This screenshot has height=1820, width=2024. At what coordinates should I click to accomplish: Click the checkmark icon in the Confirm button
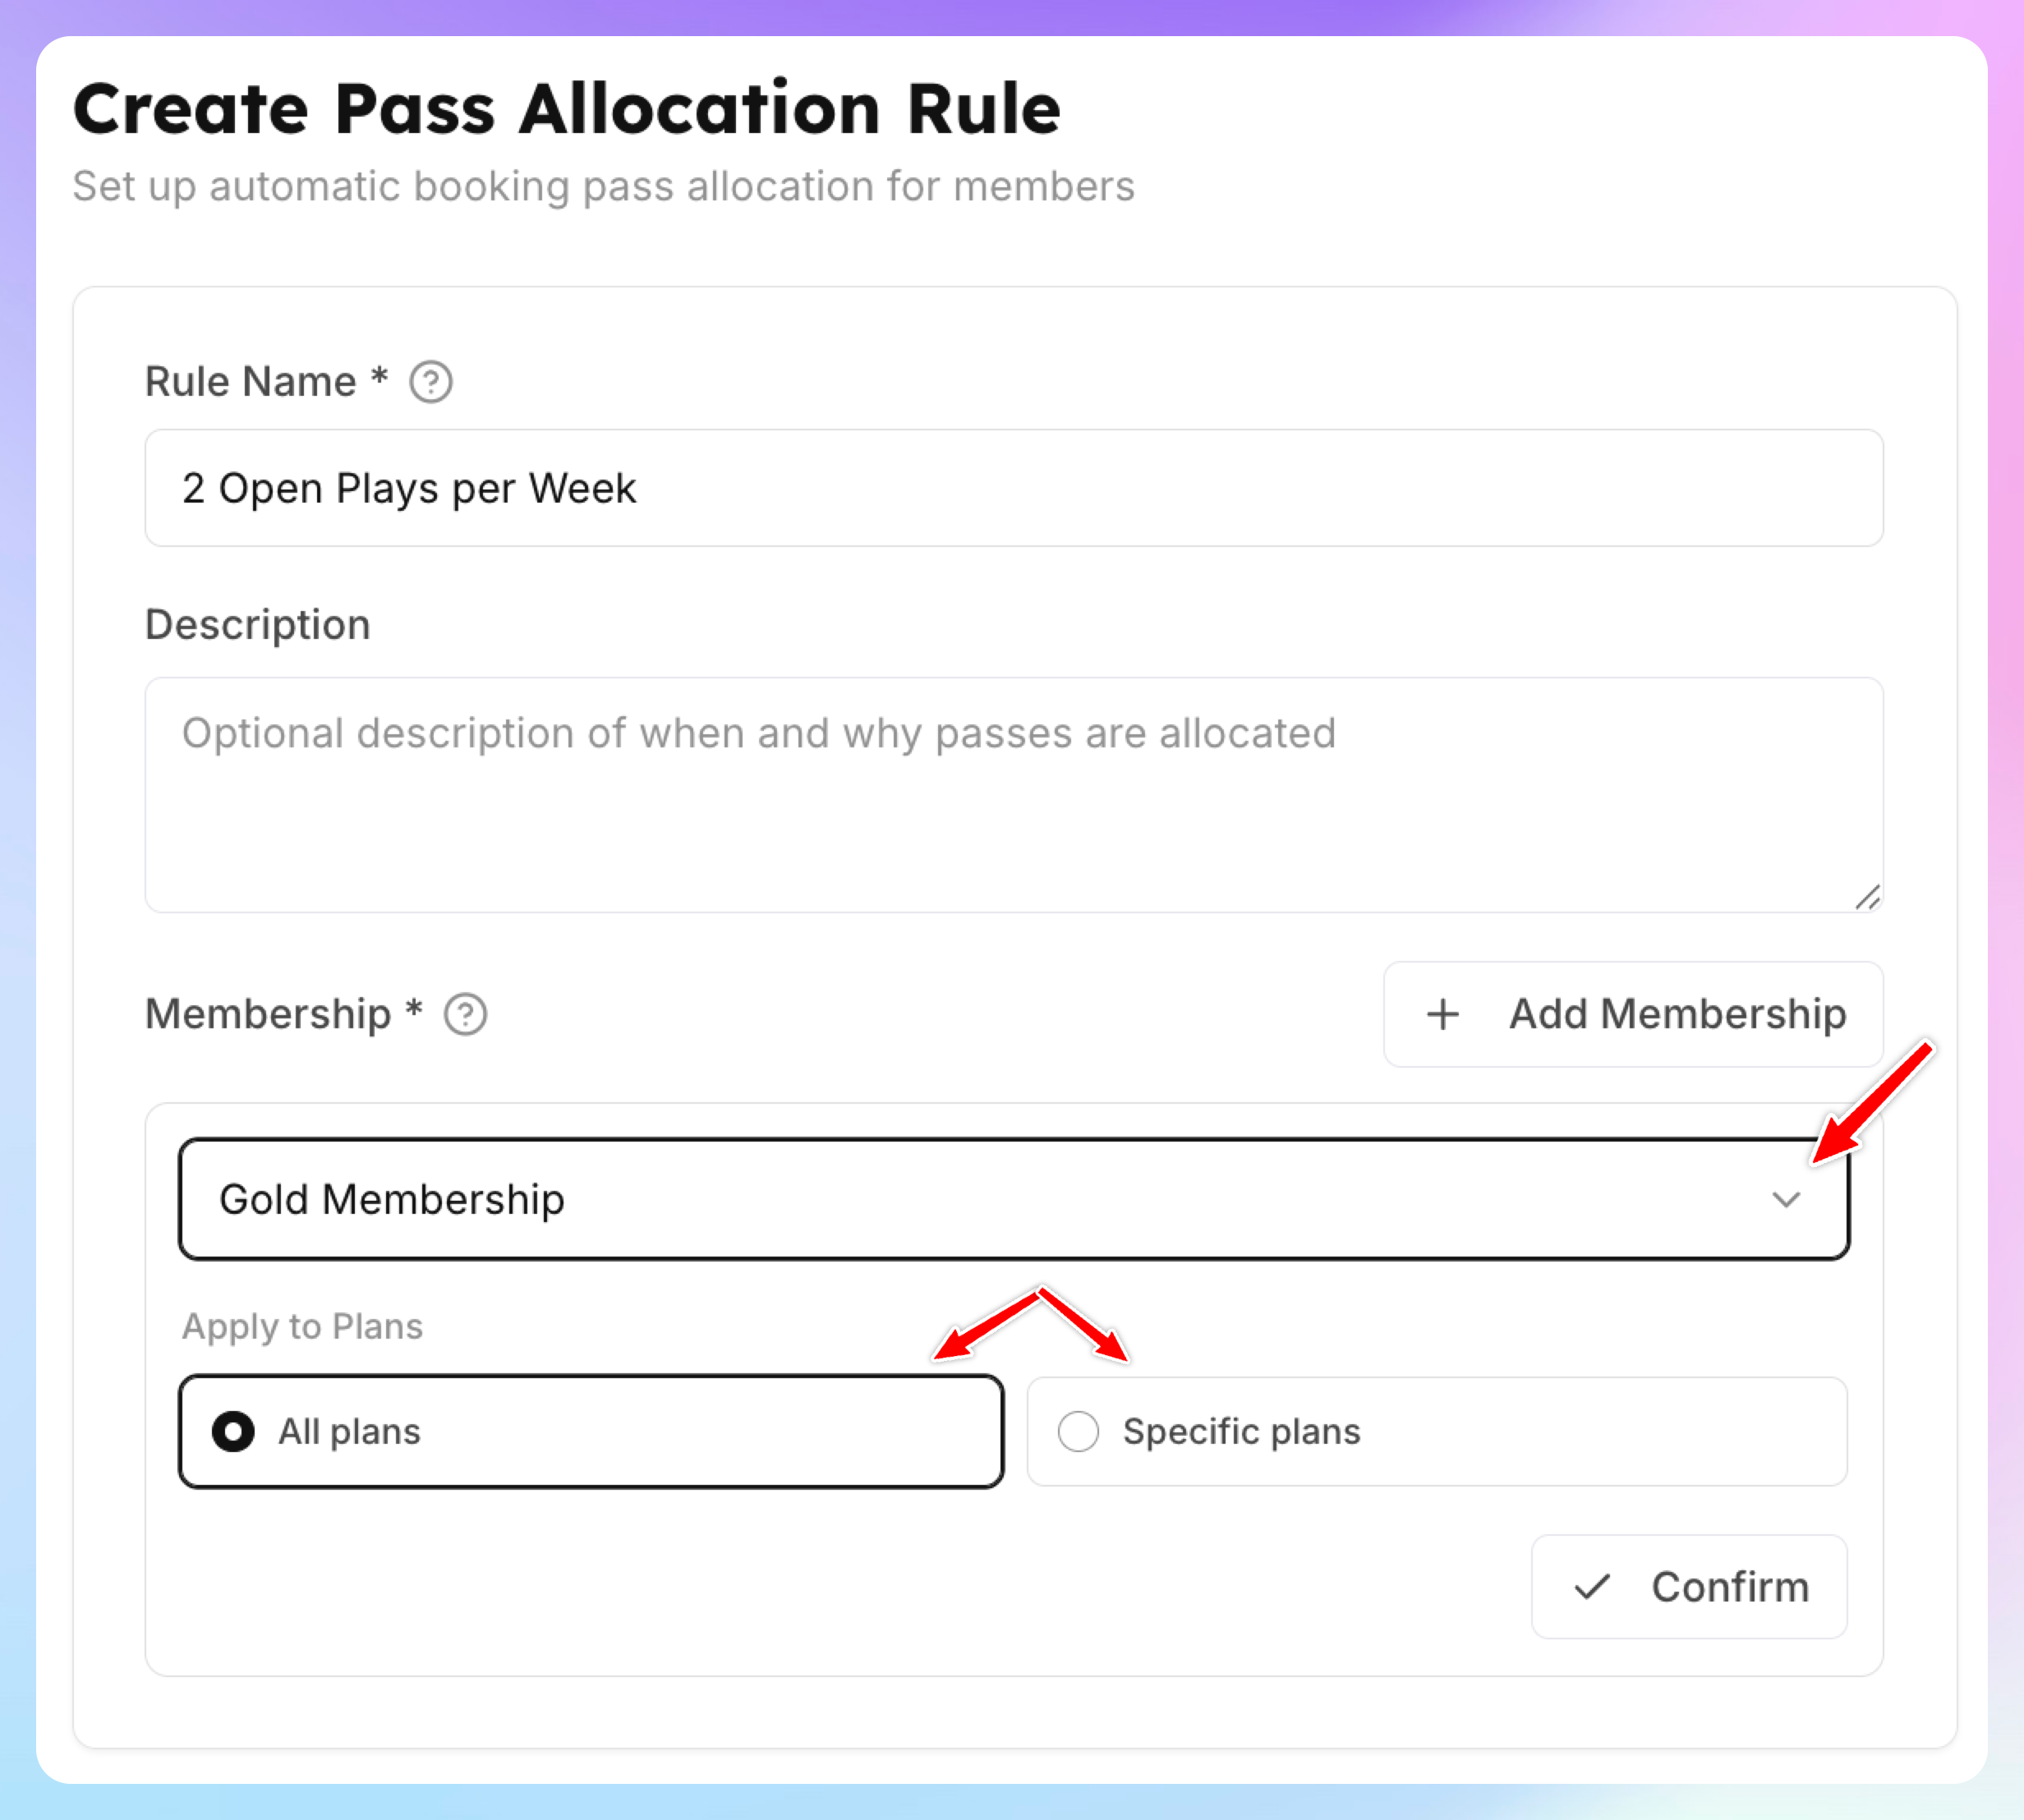click(1592, 1587)
